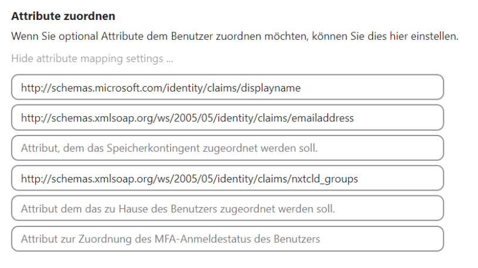Collapse the 'Hide attribute mapping settings' section
This screenshot has width=478, height=268.
coord(92,59)
